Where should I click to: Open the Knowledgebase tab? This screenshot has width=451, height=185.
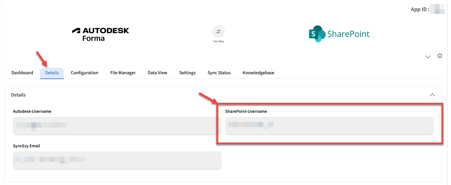click(x=258, y=73)
